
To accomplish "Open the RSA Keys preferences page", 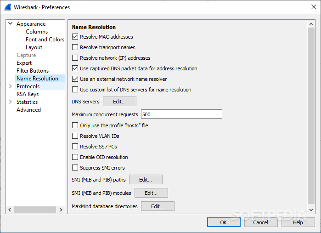I will click(28, 94).
